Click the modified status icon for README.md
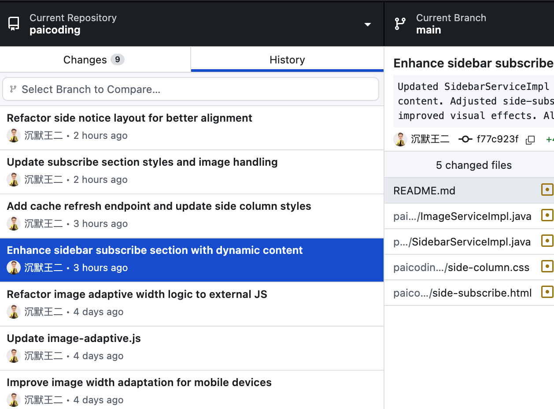This screenshot has height=409, width=554. tap(547, 190)
